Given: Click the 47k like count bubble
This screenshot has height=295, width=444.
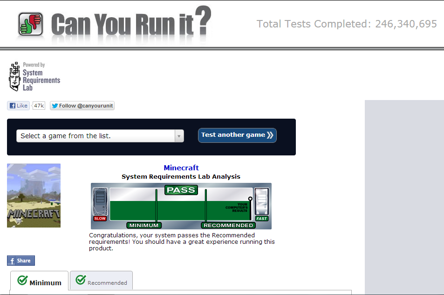Looking at the screenshot, I should point(39,106).
